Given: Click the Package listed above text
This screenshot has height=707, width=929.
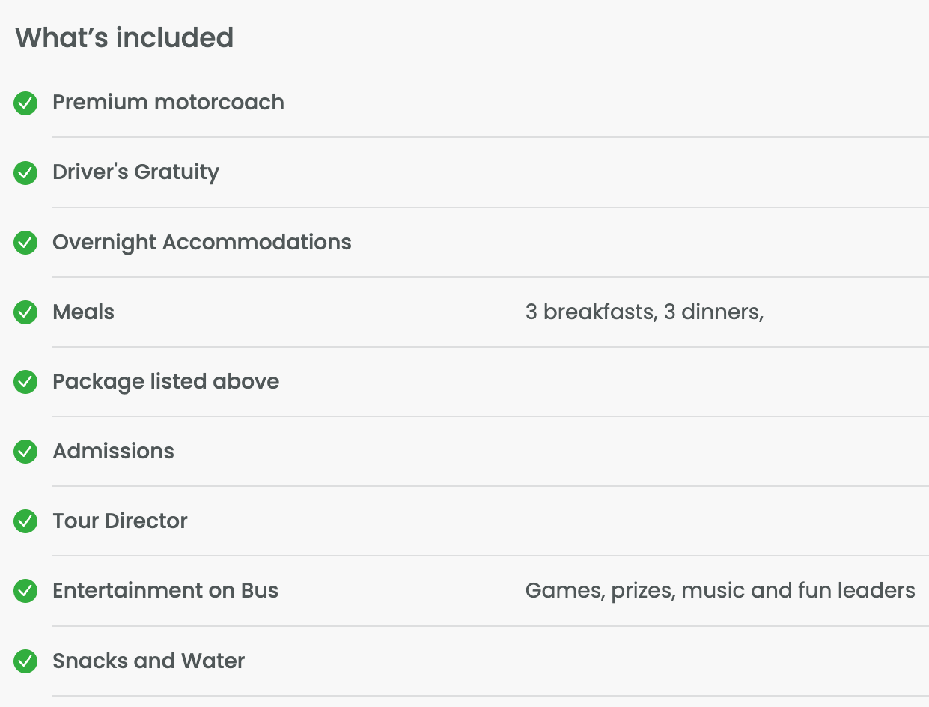Looking at the screenshot, I should 165,381.
